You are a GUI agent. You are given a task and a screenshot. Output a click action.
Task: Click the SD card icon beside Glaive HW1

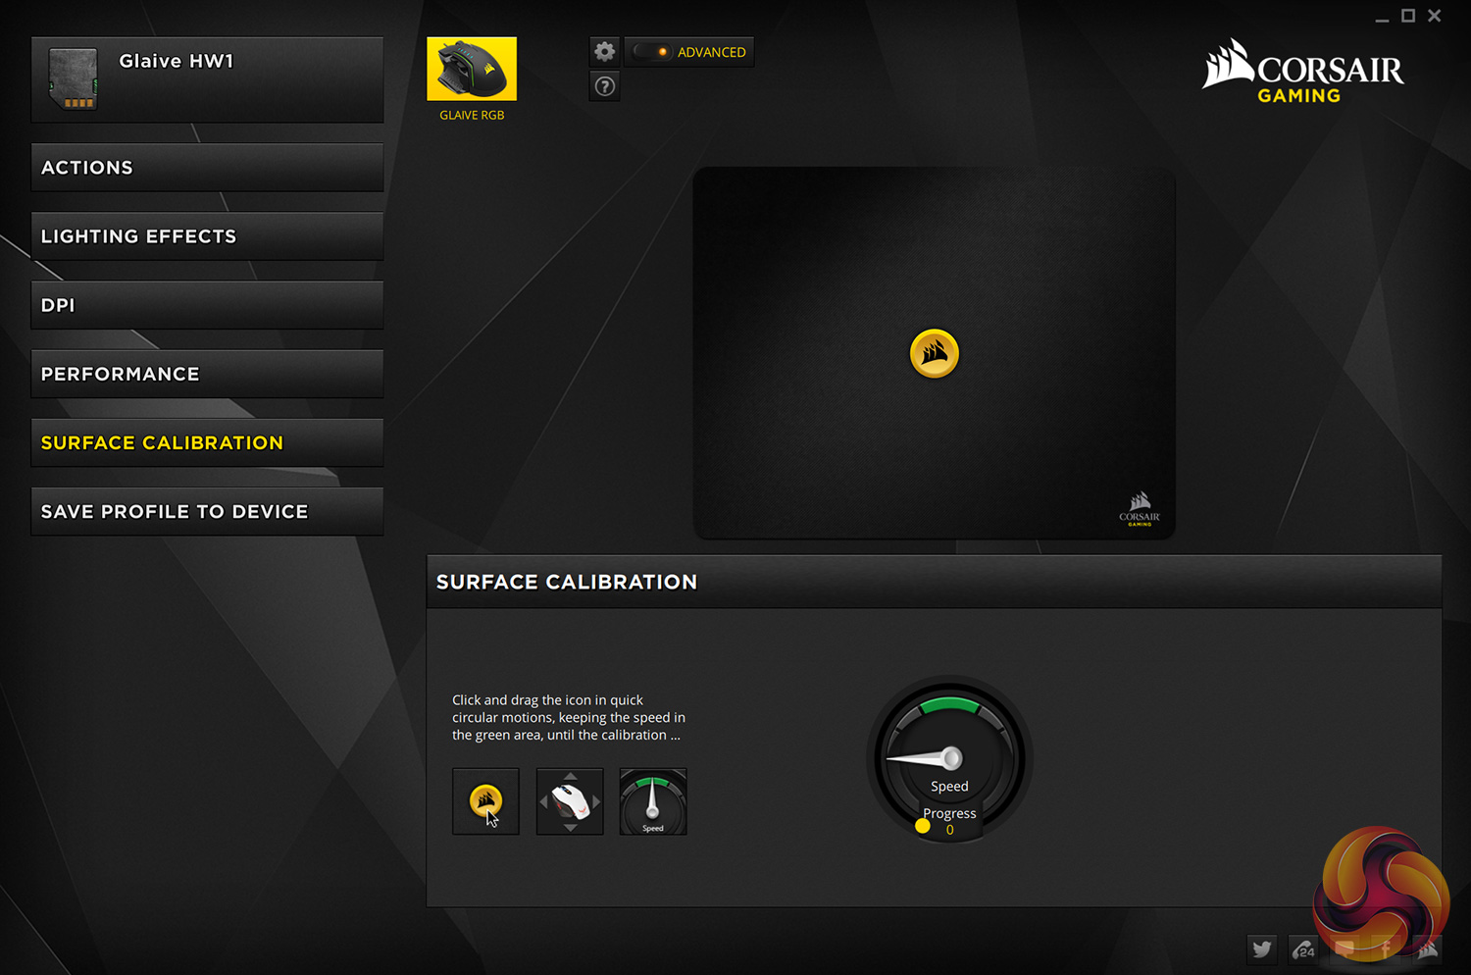[x=74, y=78]
